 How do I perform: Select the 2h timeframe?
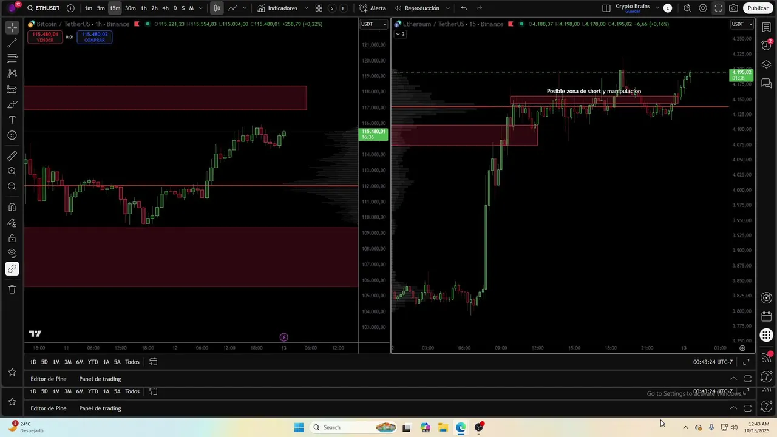[154, 8]
